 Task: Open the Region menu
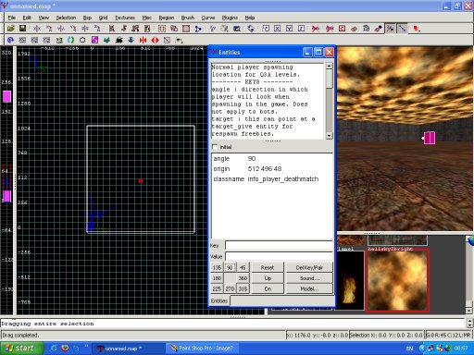tap(167, 18)
